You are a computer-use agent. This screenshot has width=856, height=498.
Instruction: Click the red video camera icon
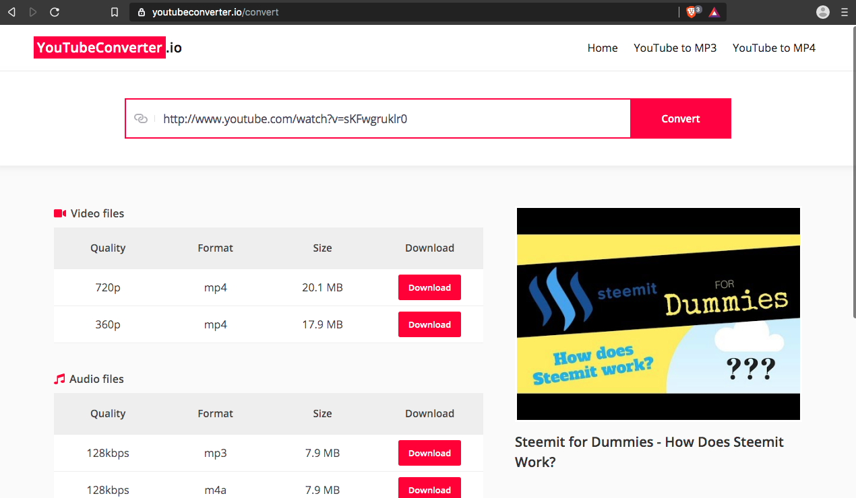(x=60, y=213)
